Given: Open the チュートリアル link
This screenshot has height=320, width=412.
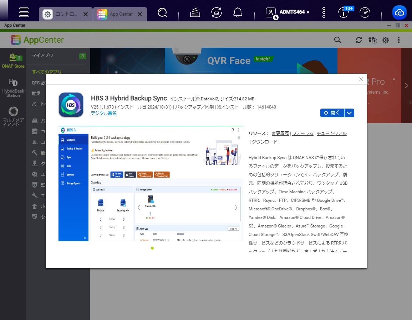Looking at the screenshot, I should [332, 133].
